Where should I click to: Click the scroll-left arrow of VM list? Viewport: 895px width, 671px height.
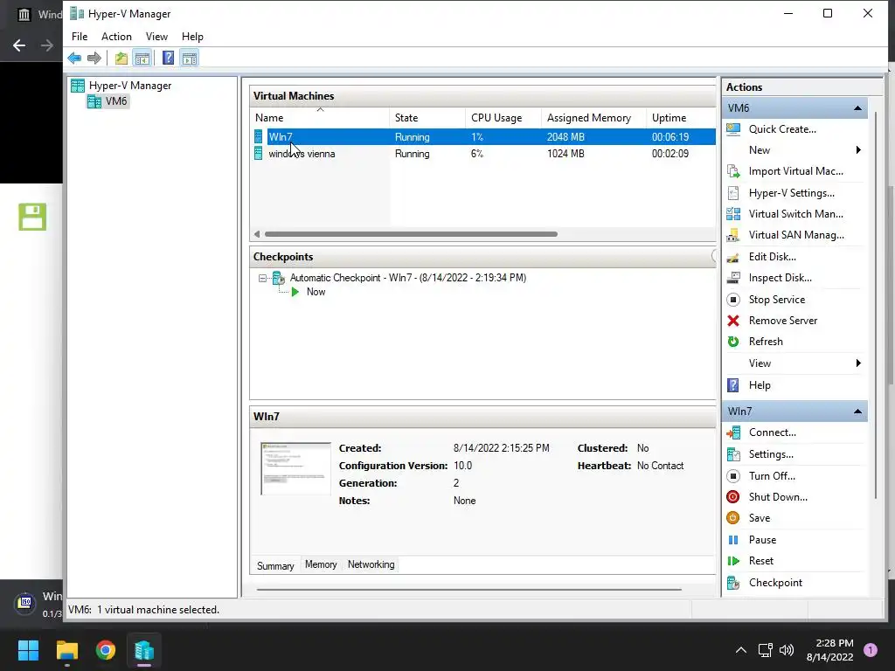click(x=257, y=234)
